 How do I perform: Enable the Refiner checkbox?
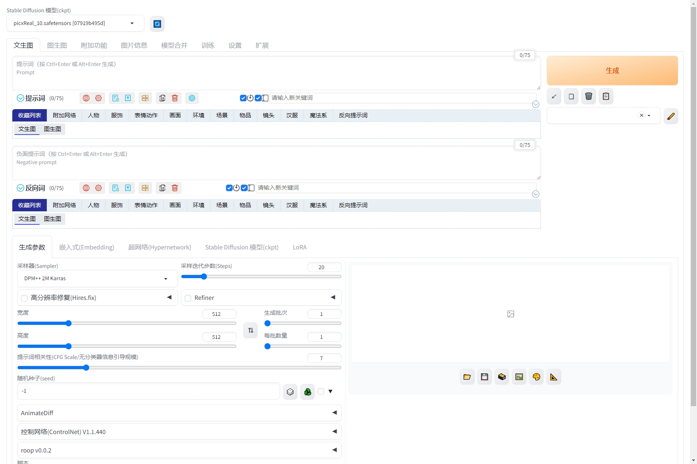188,298
